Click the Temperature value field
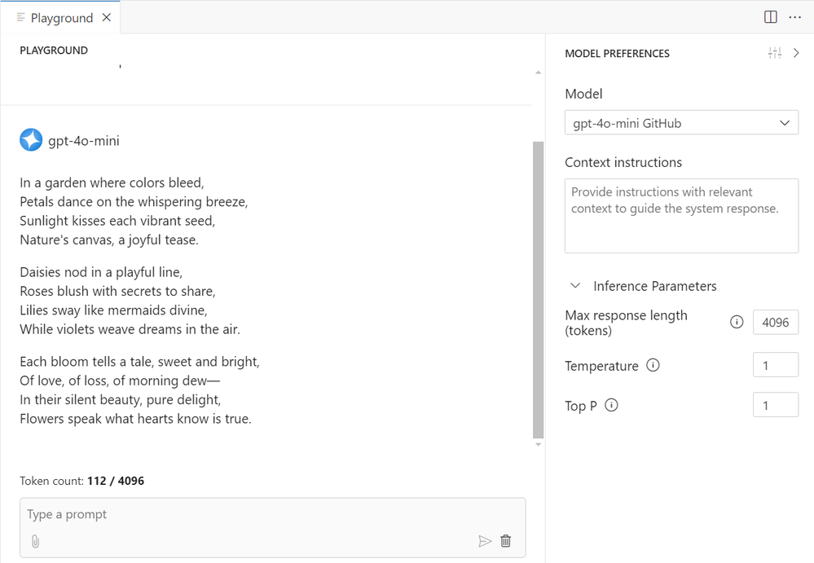The height and width of the screenshot is (563, 814). coord(775,365)
